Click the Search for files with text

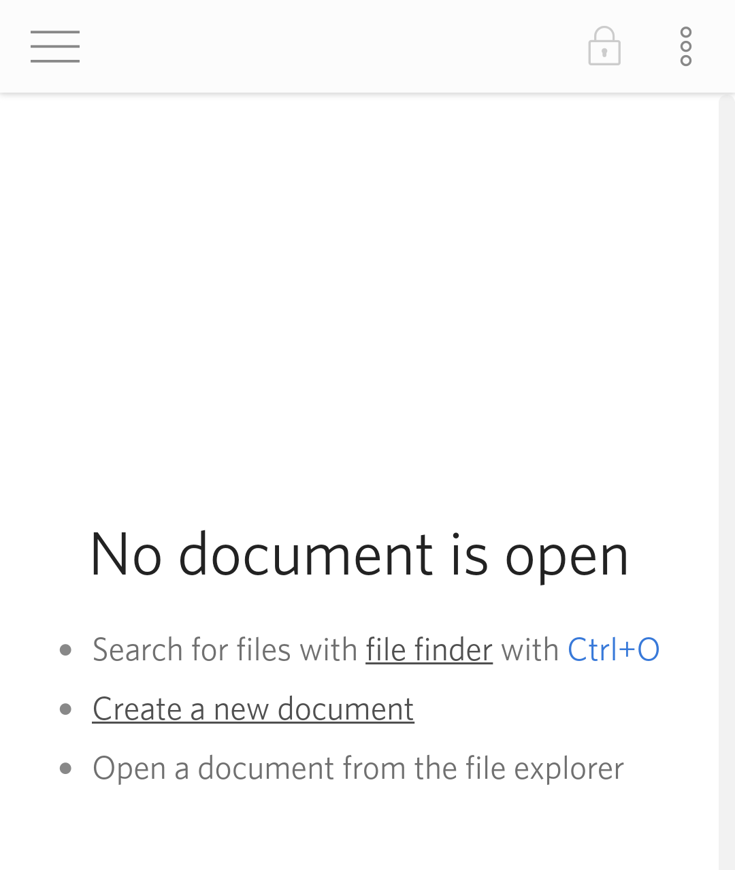pos(225,649)
